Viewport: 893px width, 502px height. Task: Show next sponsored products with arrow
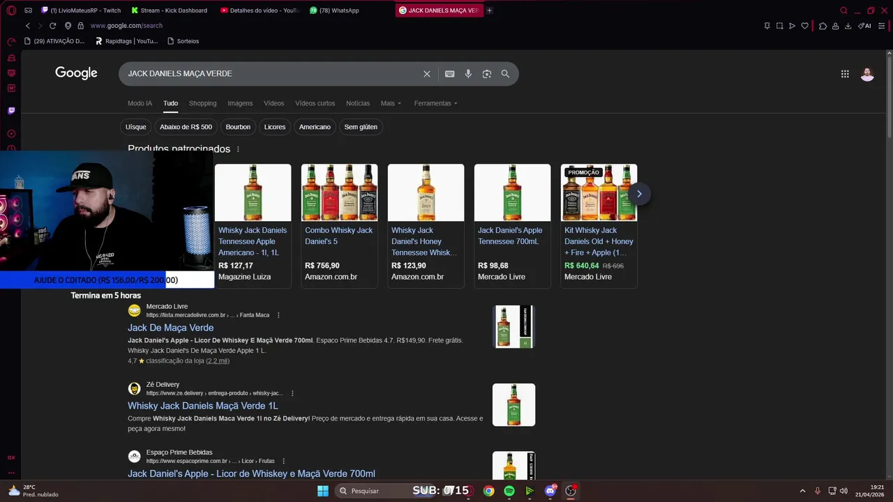[639, 194]
